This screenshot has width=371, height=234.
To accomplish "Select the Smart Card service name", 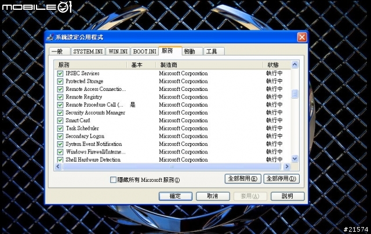I will point(78,120).
